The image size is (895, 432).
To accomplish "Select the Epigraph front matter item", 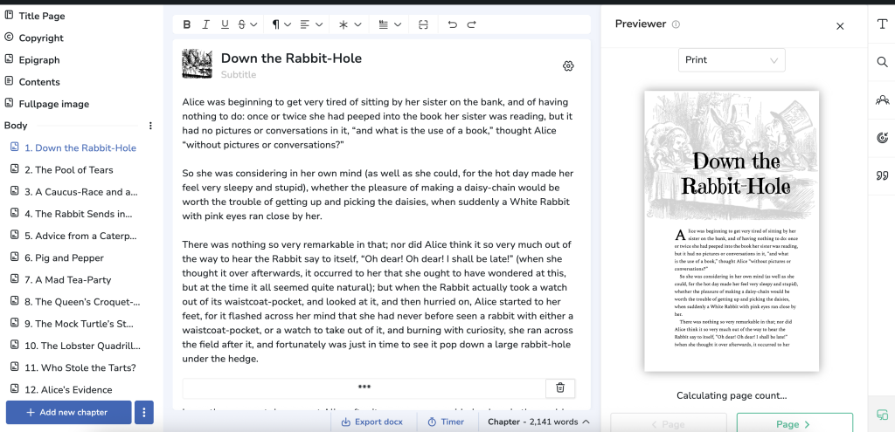I will (39, 60).
